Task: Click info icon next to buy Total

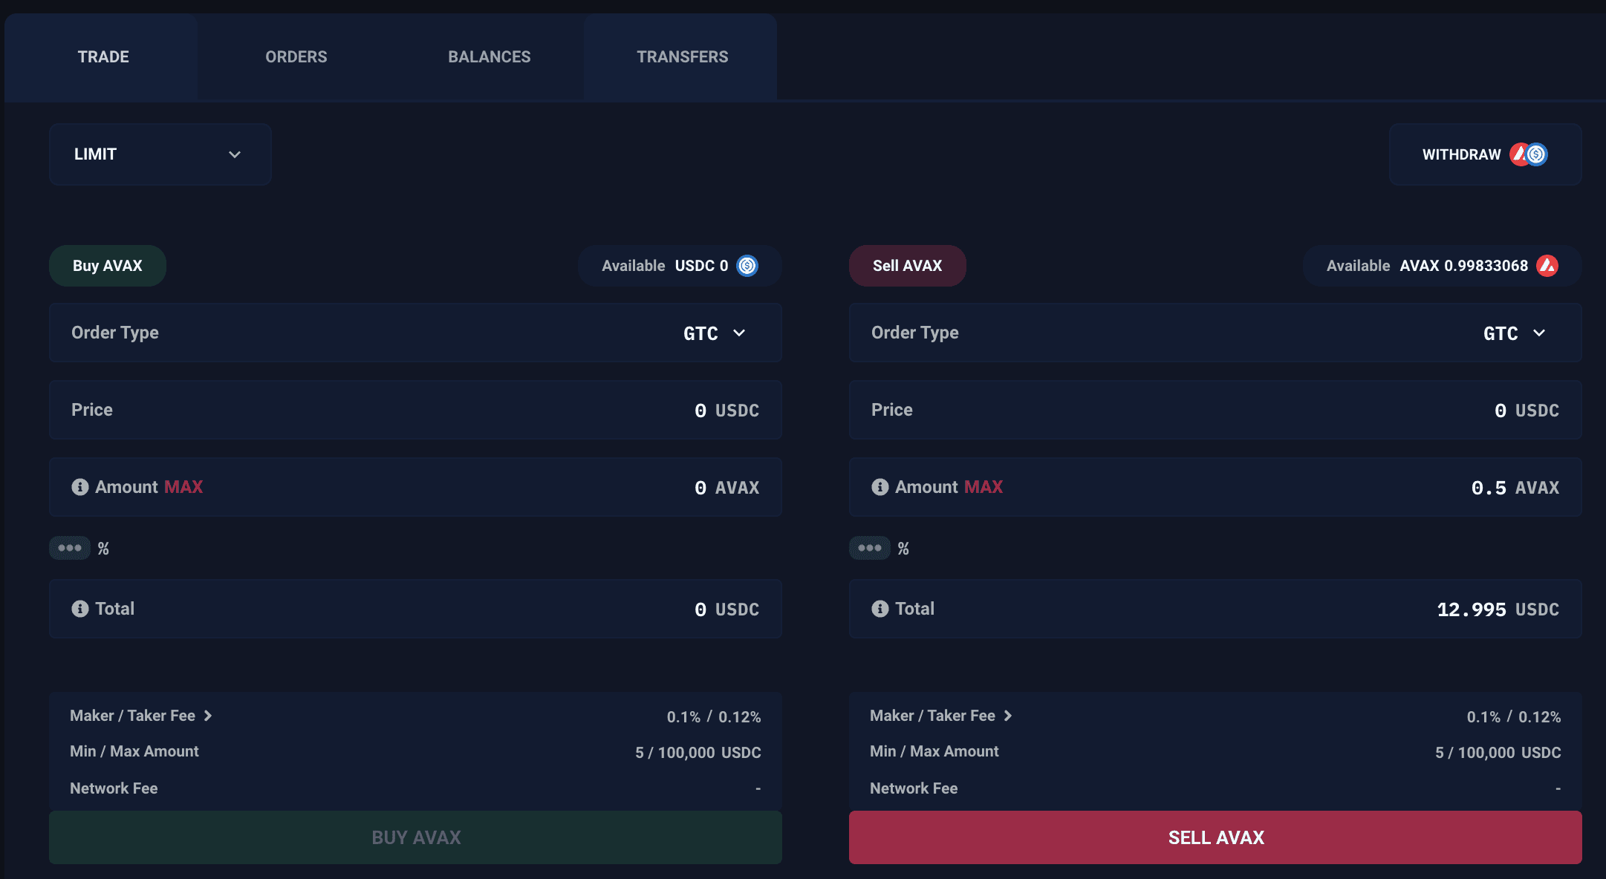Action: [x=79, y=609]
